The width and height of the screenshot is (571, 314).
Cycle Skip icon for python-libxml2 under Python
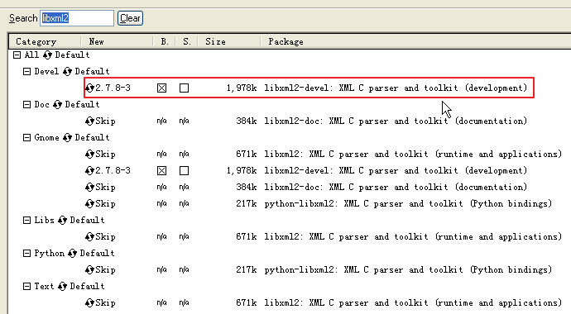click(x=89, y=269)
